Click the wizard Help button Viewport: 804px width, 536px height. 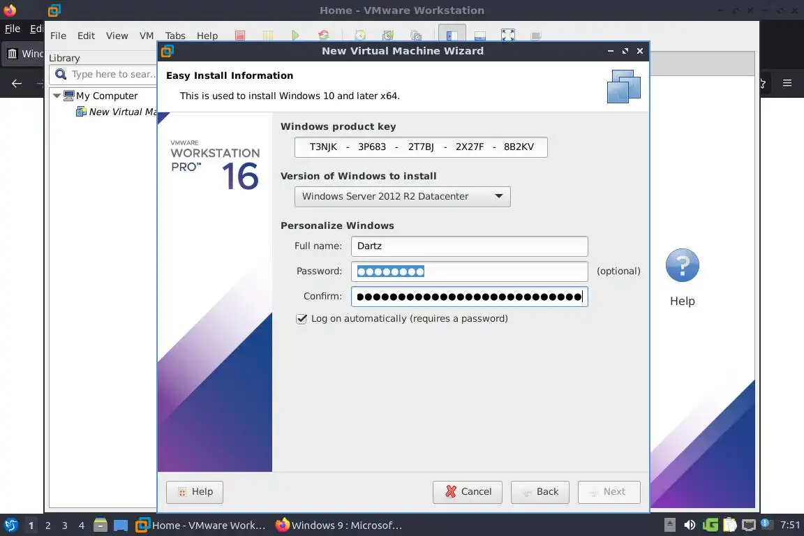194,492
